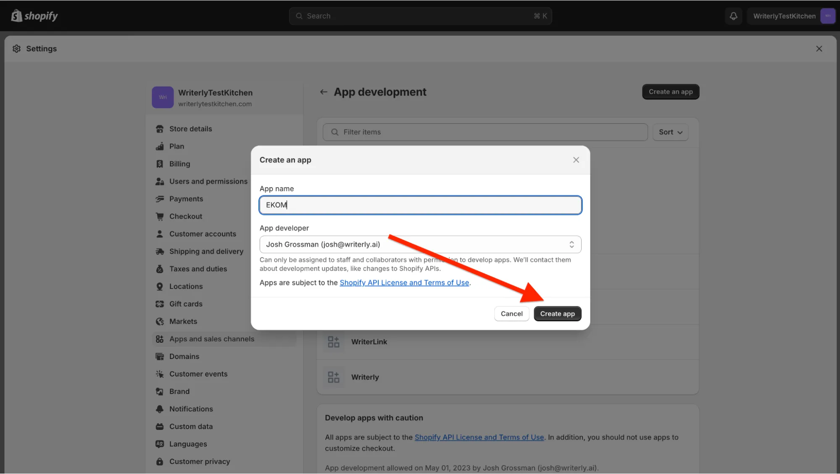
Task: Click the Create an app header button
Action: 671,92
